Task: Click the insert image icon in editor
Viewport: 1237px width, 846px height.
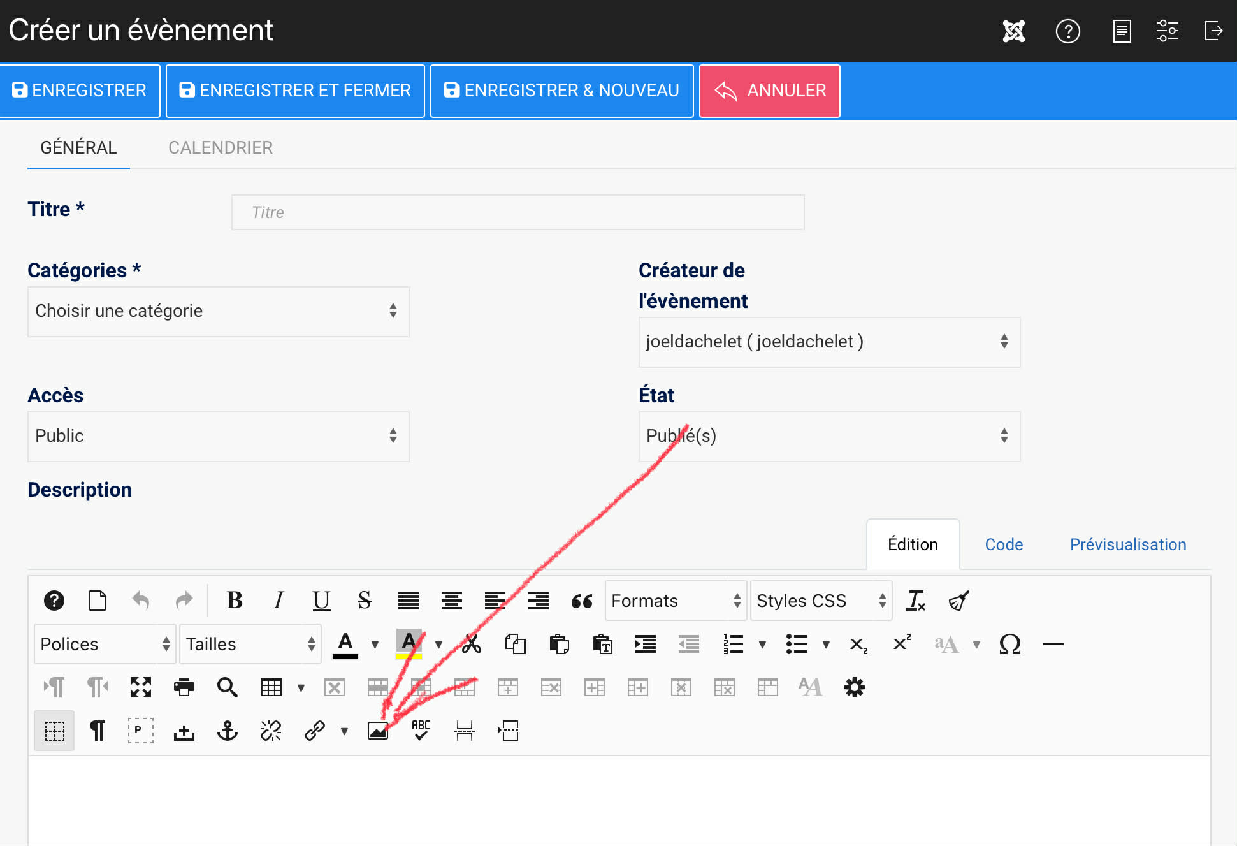Action: click(x=377, y=731)
